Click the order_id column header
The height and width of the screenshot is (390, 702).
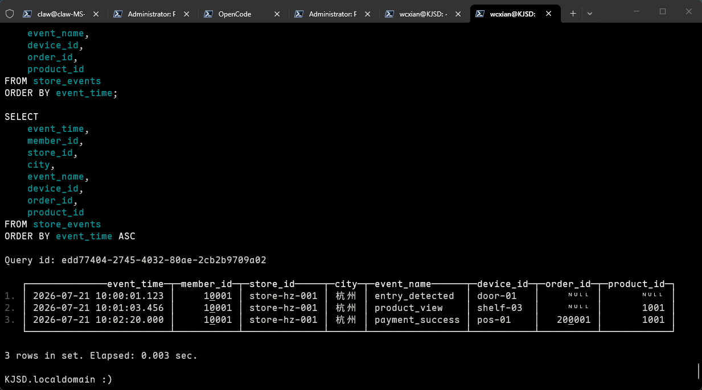(x=568, y=284)
